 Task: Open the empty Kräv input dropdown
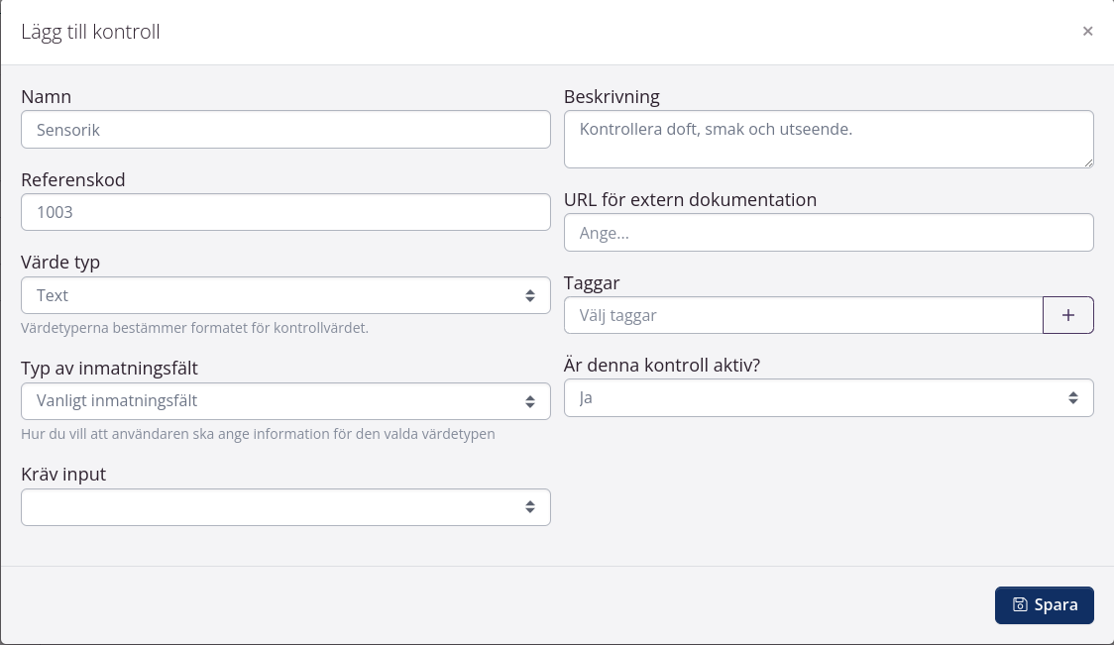point(285,507)
